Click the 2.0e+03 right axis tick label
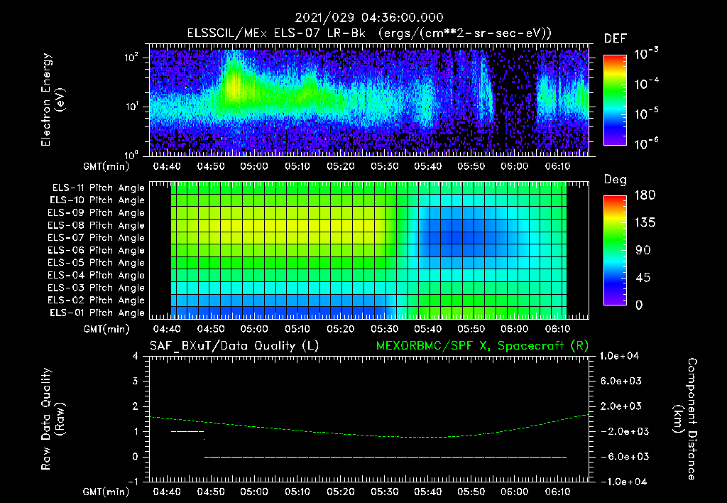This screenshot has width=727, height=503. pos(621,406)
